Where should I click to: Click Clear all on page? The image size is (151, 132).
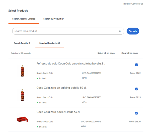(x=129, y=53)
